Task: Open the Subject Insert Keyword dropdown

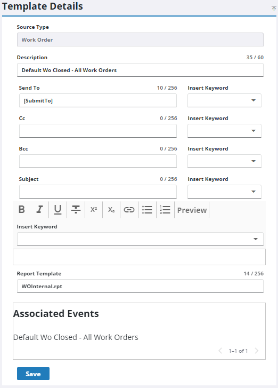Action: [x=224, y=192]
